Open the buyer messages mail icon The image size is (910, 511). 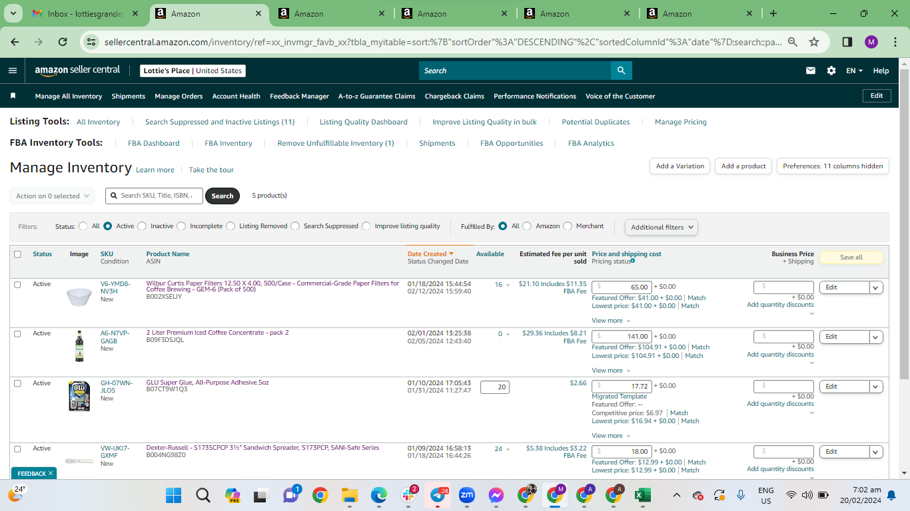pyautogui.click(x=811, y=71)
